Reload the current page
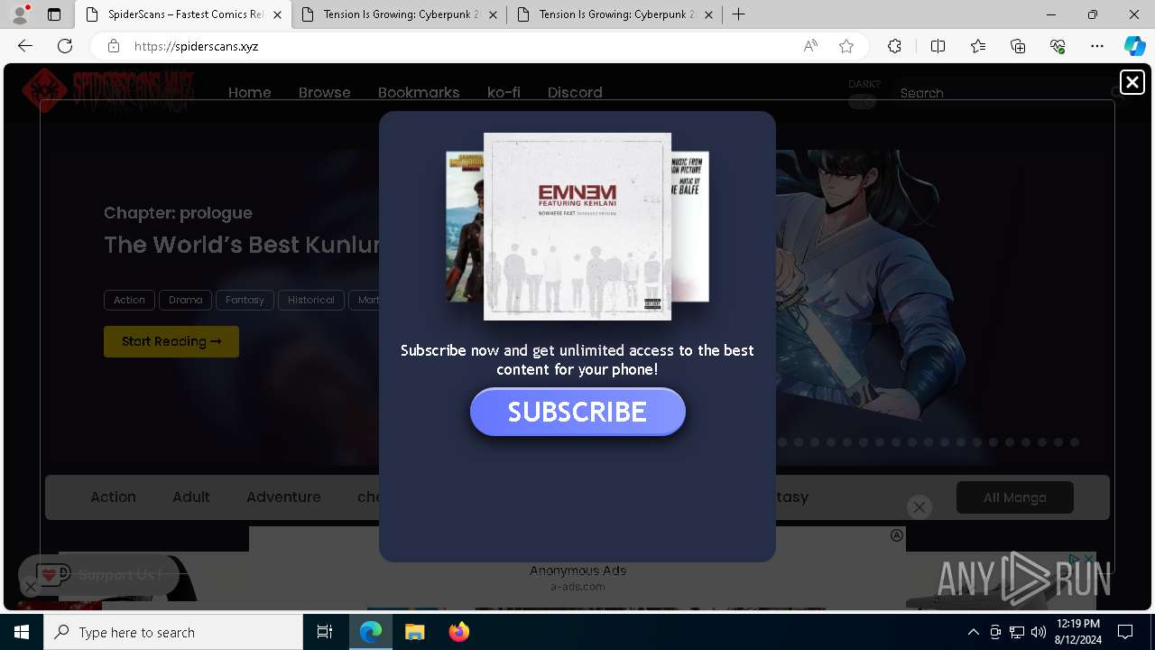This screenshot has width=1155, height=650. 65,46
